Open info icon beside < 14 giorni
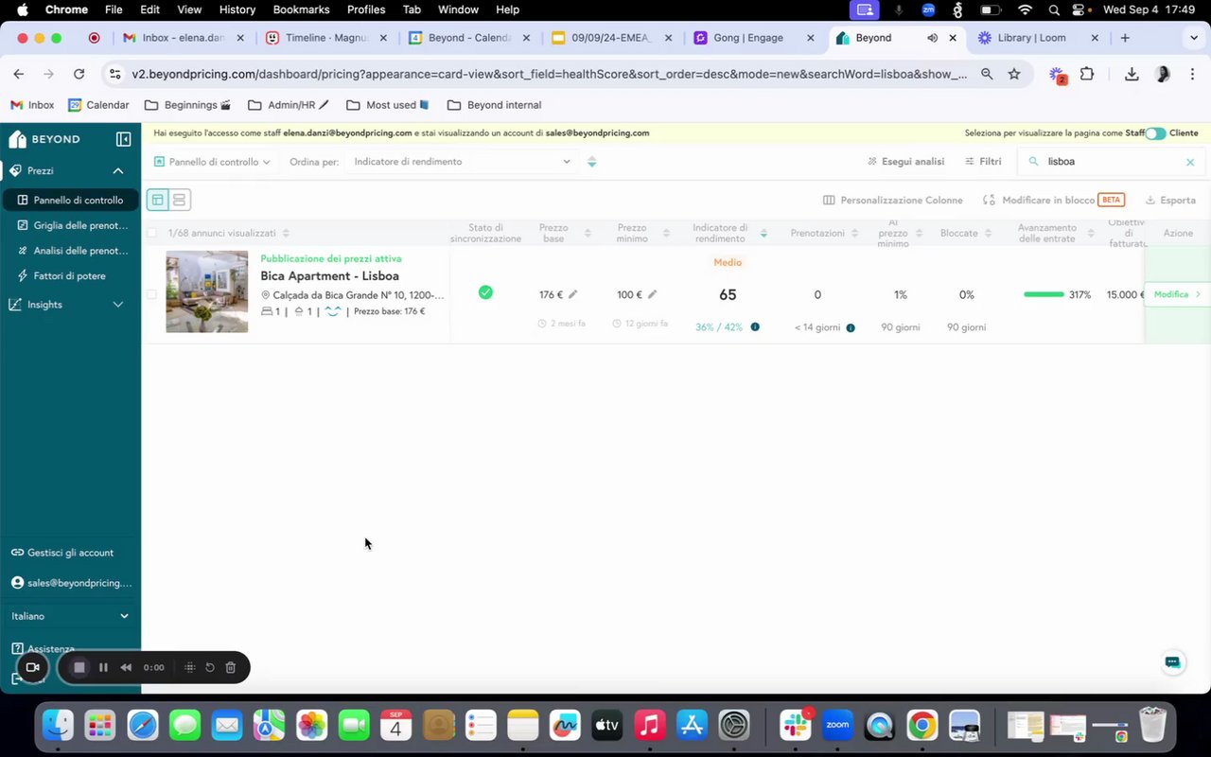This screenshot has height=757, width=1211. [851, 327]
